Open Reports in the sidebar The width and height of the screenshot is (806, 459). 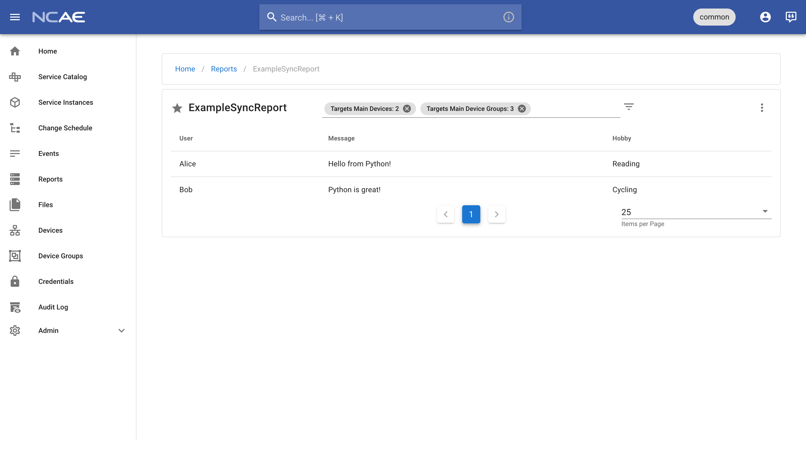[50, 179]
